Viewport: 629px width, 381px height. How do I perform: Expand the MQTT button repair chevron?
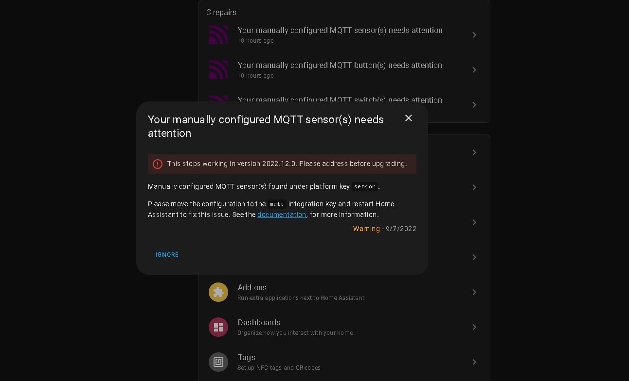[x=474, y=70]
